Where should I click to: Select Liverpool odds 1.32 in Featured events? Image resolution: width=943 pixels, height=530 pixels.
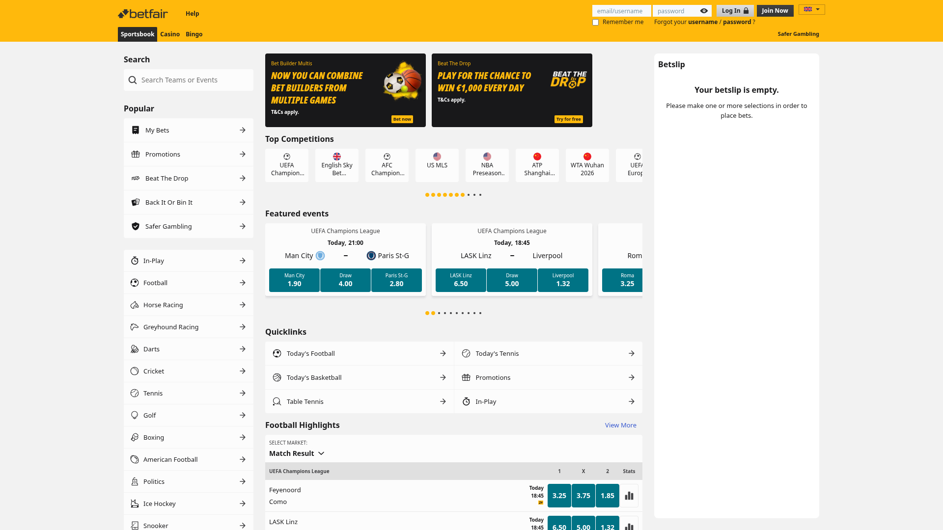(x=563, y=280)
